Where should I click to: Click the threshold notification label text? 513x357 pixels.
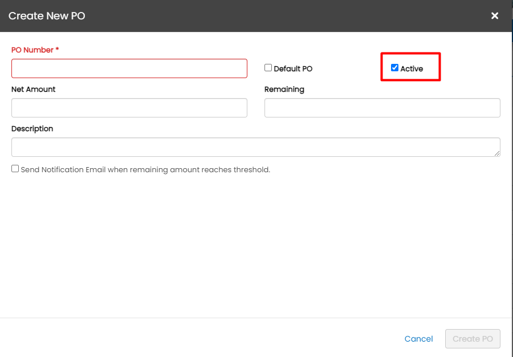pyautogui.click(x=145, y=170)
